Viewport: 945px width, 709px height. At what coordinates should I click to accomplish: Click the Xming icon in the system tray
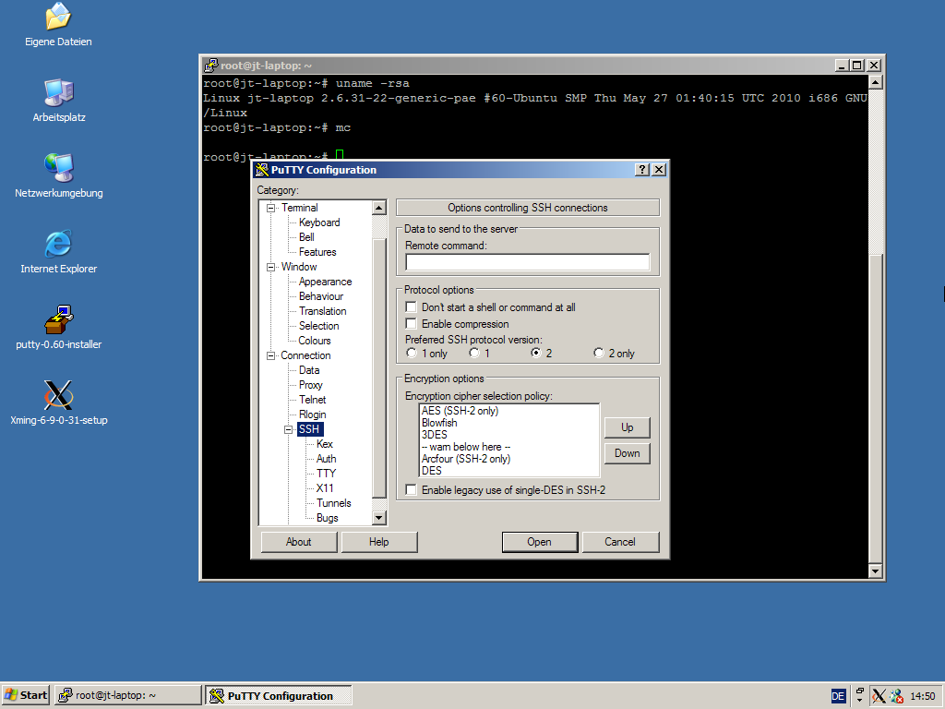pyautogui.click(x=879, y=696)
